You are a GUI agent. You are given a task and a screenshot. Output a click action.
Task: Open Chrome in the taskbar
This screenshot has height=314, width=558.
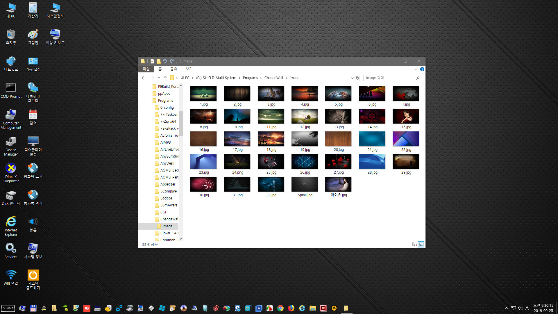(280, 308)
